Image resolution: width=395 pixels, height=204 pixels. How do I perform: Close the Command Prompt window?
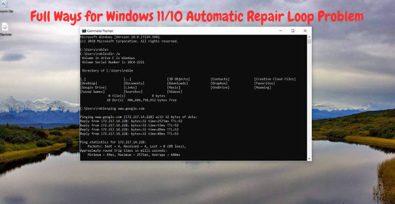pos(305,31)
